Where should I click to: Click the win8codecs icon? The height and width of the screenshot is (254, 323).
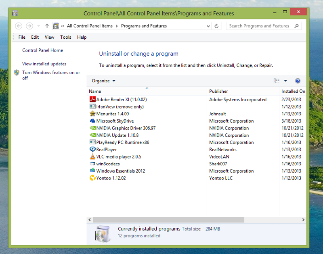point(92,164)
